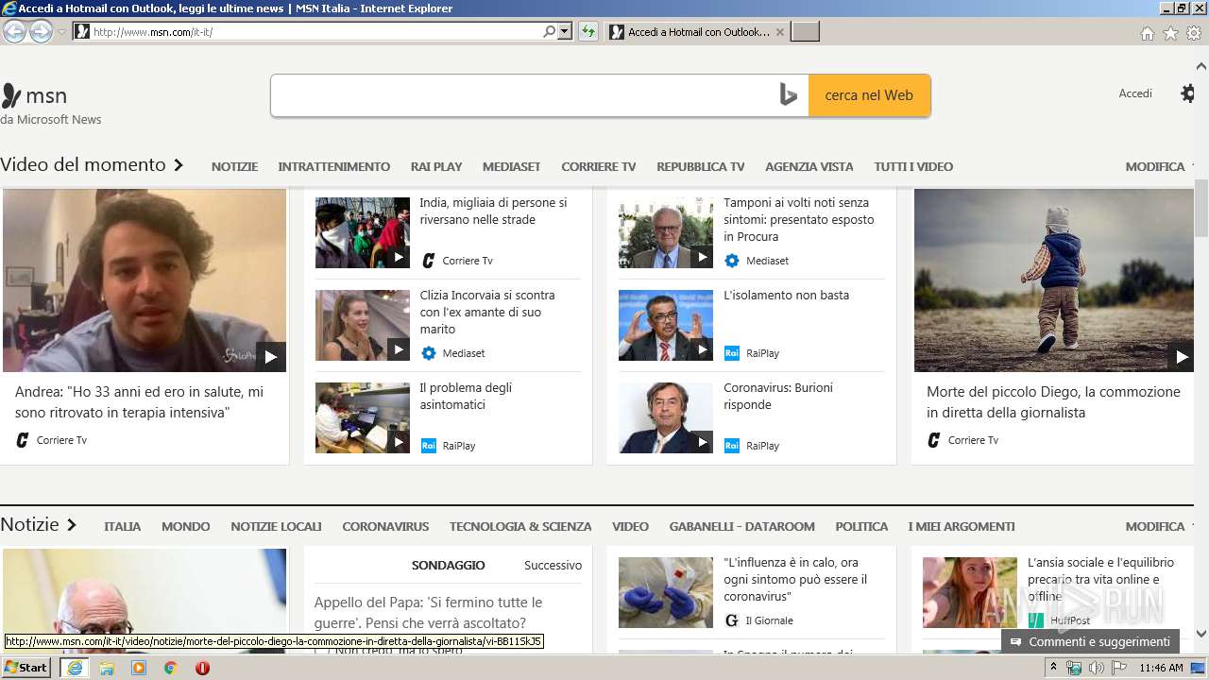The height and width of the screenshot is (680, 1209).
Task: Click Corriere Tv logo under Andrea story
Action: [x=24, y=440]
